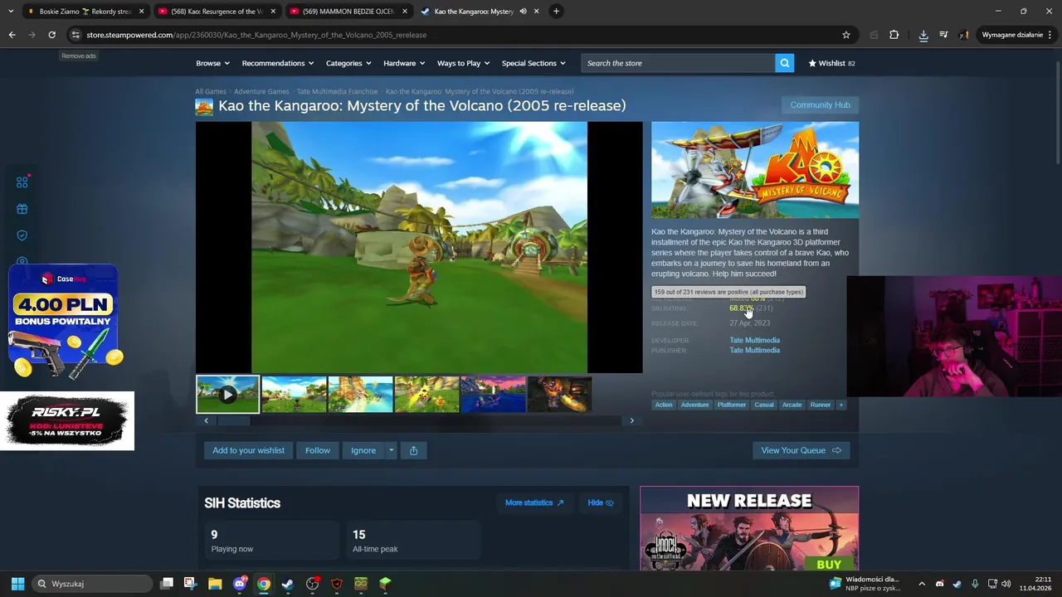Add game to your wishlist

click(x=248, y=450)
